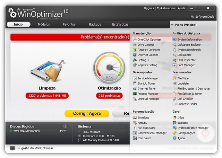Go to the Favoritos tab
Viewport: 222px width, 158px height.
[x=69, y=24]
